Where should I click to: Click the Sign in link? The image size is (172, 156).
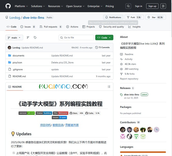(x=138, y=6)
